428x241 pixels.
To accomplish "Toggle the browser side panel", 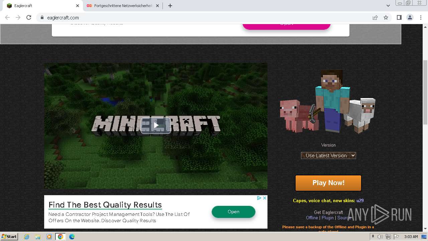I will click(399, 17).
